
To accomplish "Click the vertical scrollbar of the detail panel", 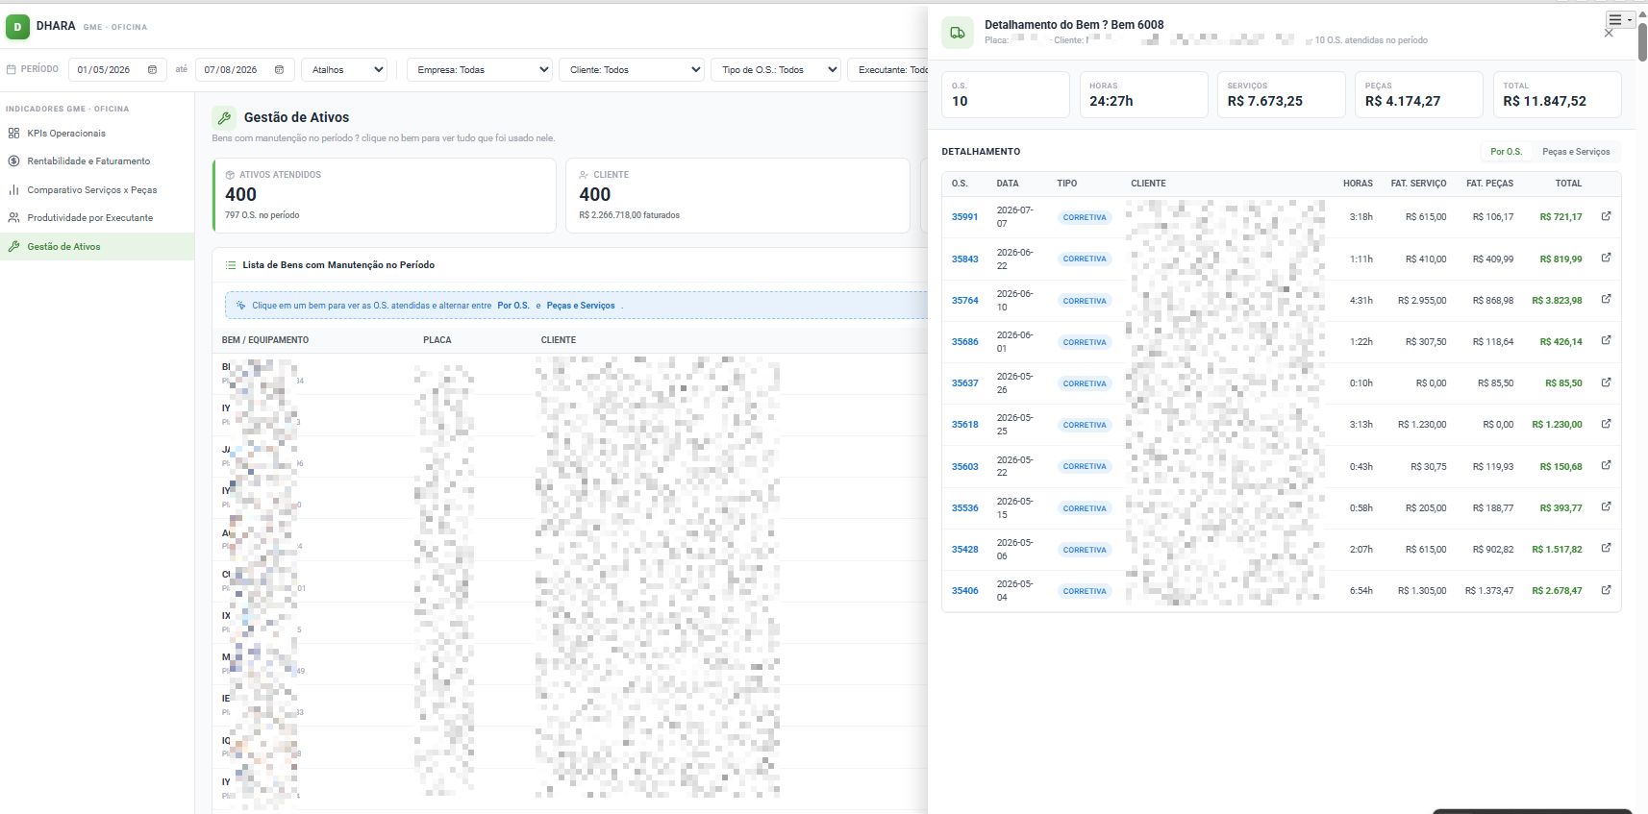I will (1642, 41).
